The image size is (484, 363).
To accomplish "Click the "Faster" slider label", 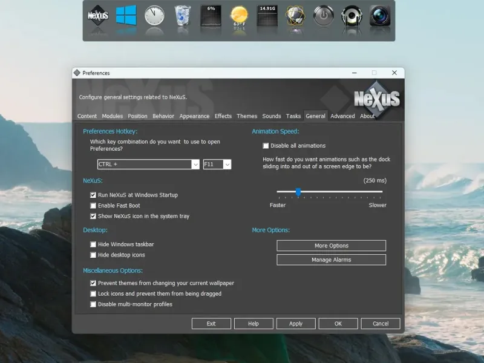I will [278, 205].
